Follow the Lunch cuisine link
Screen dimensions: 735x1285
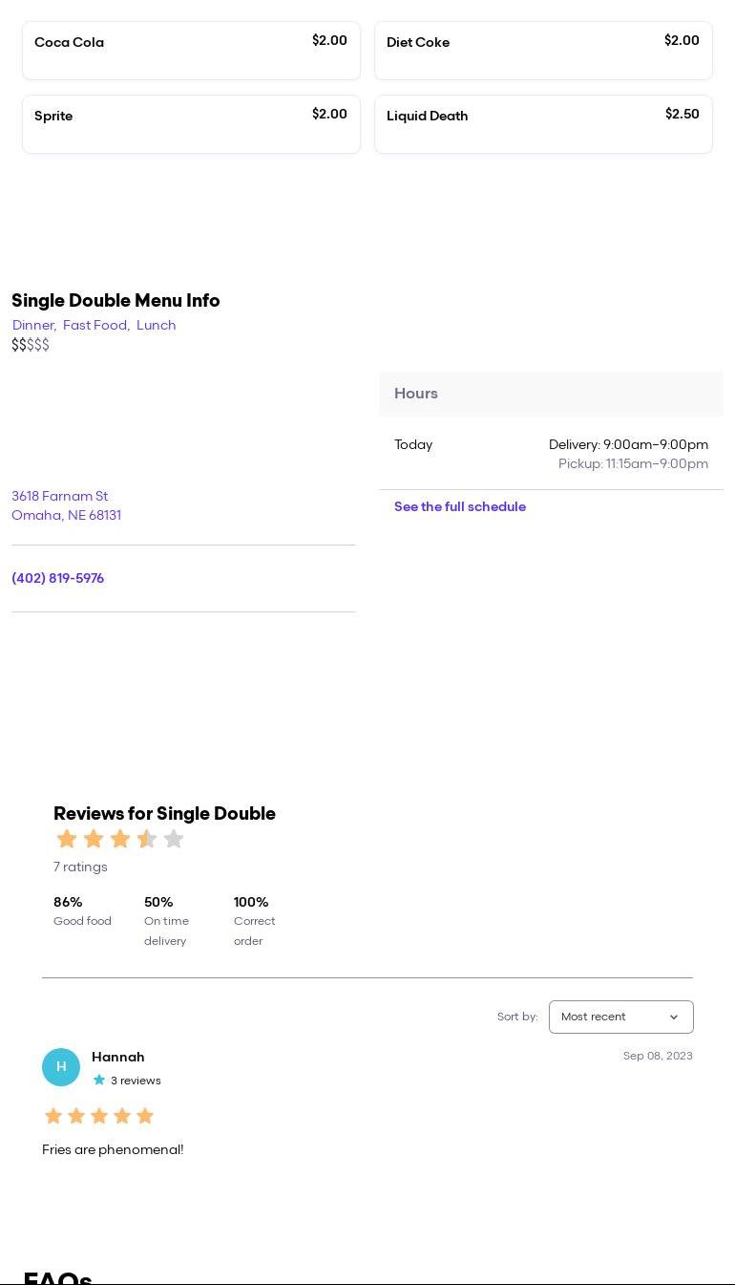[x=157, y=326]
